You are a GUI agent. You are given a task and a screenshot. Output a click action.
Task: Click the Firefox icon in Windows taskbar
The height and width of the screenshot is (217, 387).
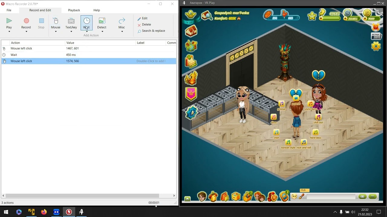pos(44,212)
